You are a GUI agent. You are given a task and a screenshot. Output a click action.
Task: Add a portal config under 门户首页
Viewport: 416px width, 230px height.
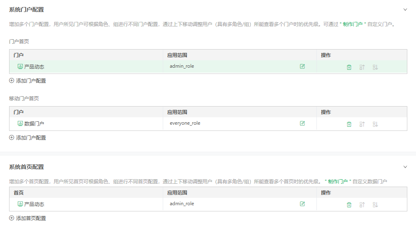pos(28,81)
